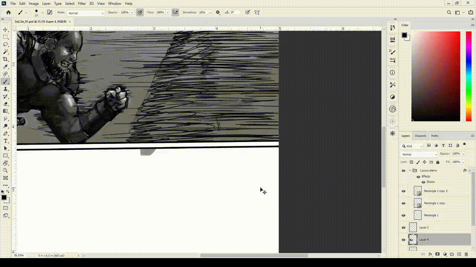Collapse the Layout elems group
This screenshot has height=267, width=476.
(x=410, y=171)
